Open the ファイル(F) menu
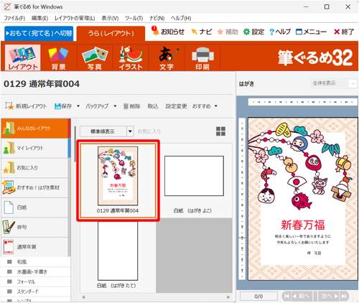359x303 pixels. point(14,18)
